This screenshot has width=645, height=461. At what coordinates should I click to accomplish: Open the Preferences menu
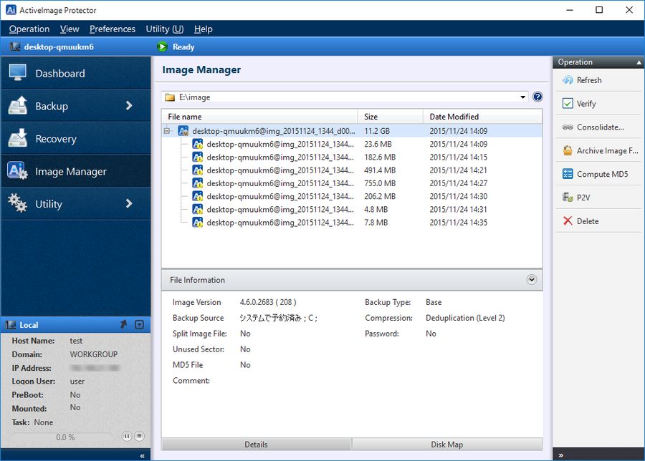[113, 29]
